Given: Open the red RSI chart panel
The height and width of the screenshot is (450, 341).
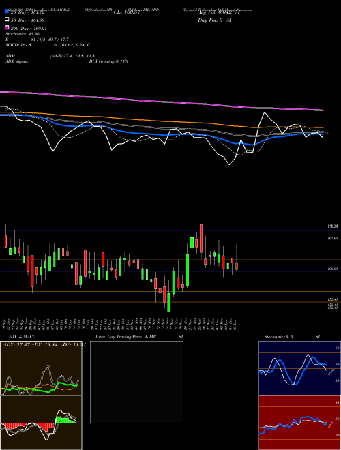Looking at the screenshot, I should click(299, 423).
